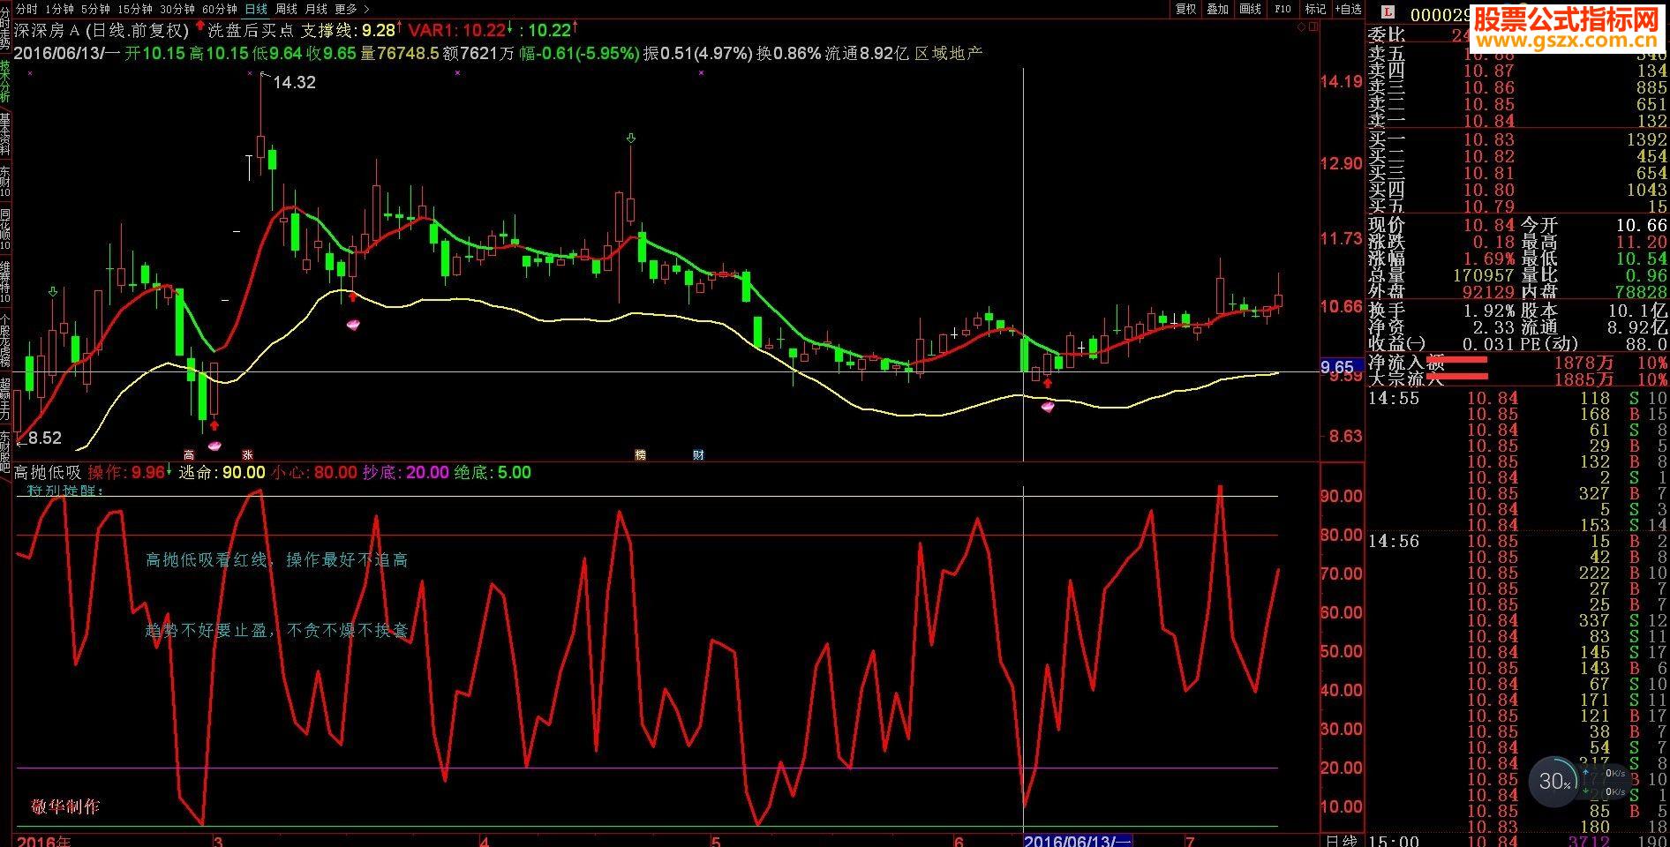The image size is (1670, 847).
Task: Open 超赢主力 sidebar tab
Action: pyautogui.click(x=5, y=399)
